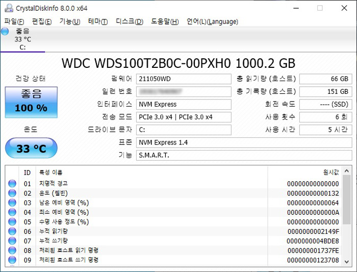
Task: Click raw value 000000001737FE
Action: pos(313,251)
